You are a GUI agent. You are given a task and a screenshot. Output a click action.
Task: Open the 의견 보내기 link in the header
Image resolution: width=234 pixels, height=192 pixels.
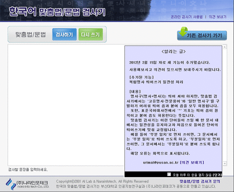[x=218, y=17]
